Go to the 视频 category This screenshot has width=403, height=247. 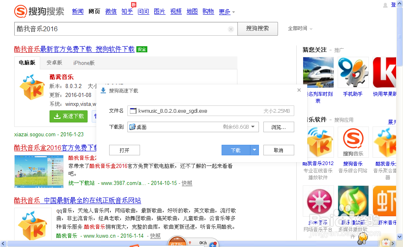[176, 11]
